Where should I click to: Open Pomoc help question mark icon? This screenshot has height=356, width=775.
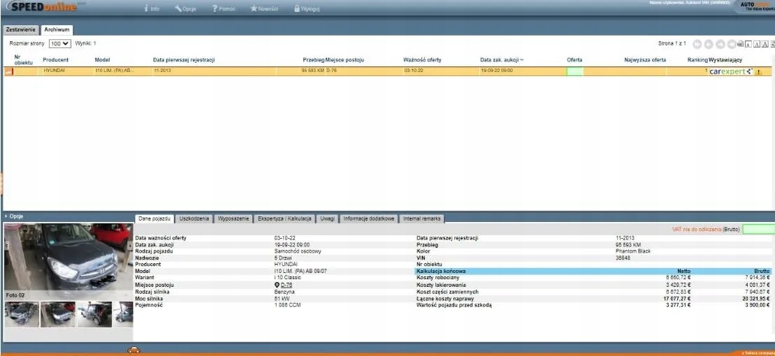(216, 8)
